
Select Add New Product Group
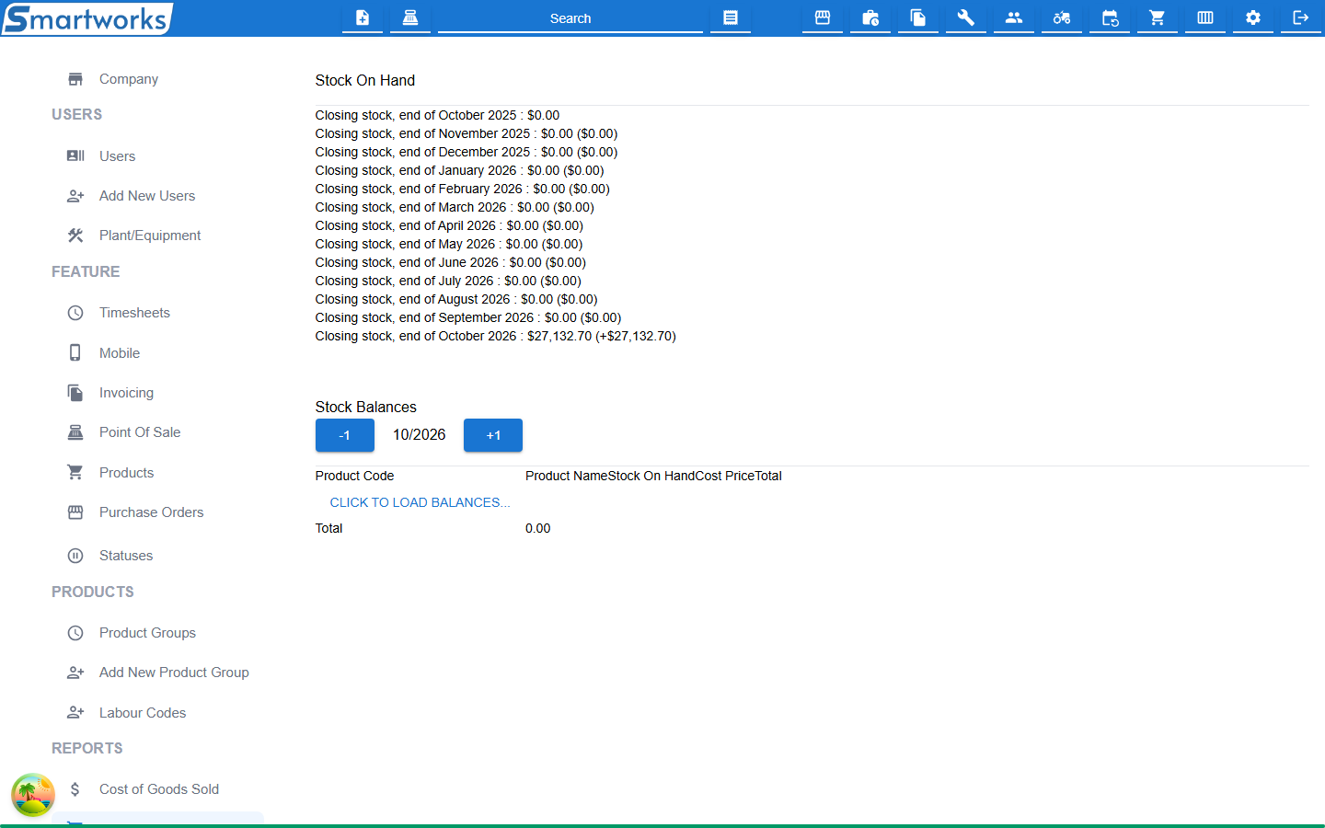[157, 673]
